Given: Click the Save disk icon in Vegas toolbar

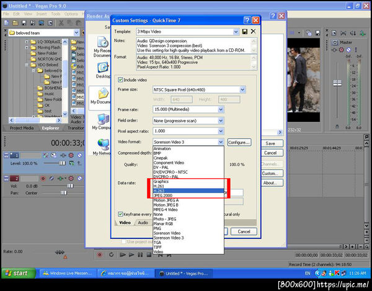Looking at the screenshot, I should (x=24, y=23).
